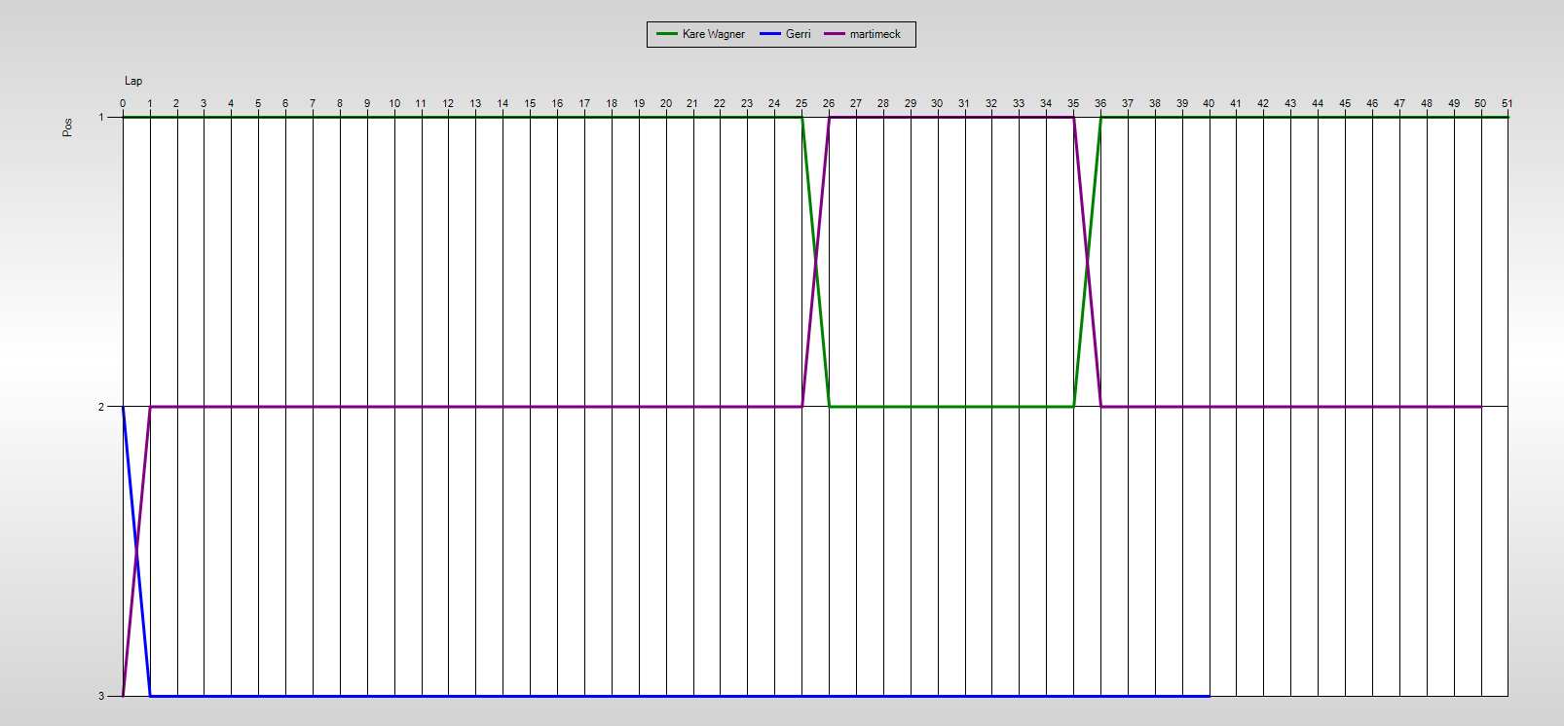This screenshot has width=1564, height=726.
Task: Click the lap 25 axis label
Action: click(801, 103)
